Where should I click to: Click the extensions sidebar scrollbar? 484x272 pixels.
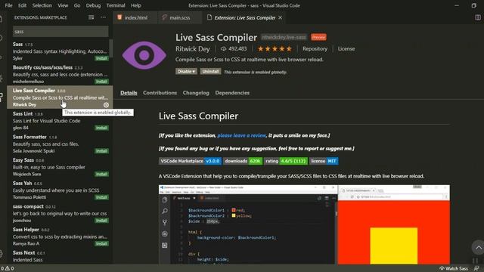tap(111, 48)
